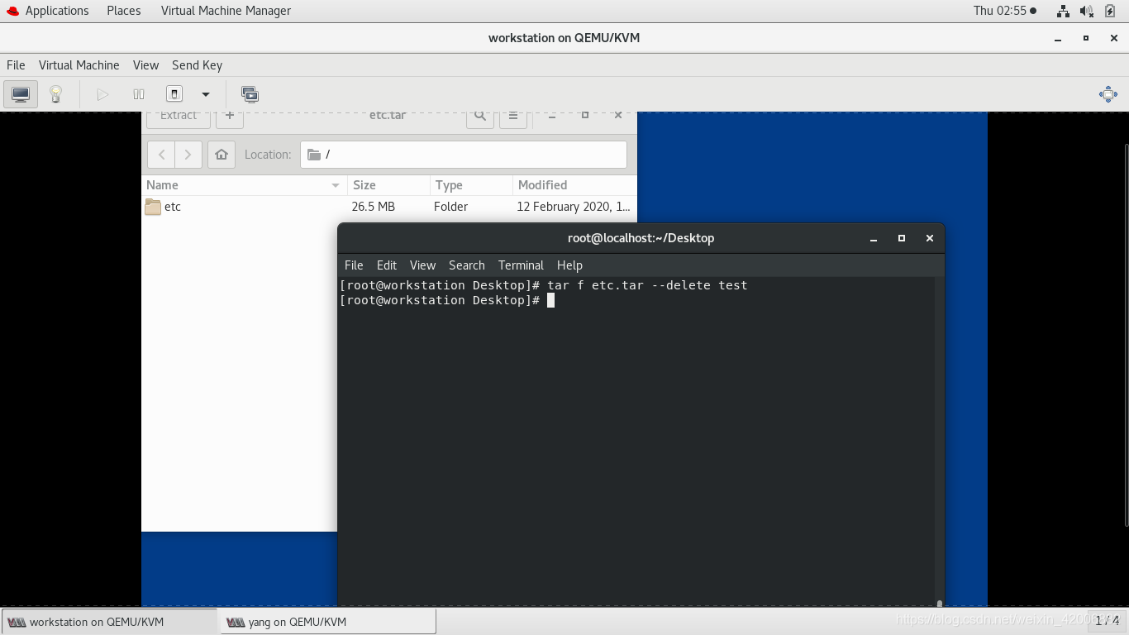Viewport: 1129px width, 635px height.
Task: Open archive manager hamburger menu
Action: coord(513,117)
